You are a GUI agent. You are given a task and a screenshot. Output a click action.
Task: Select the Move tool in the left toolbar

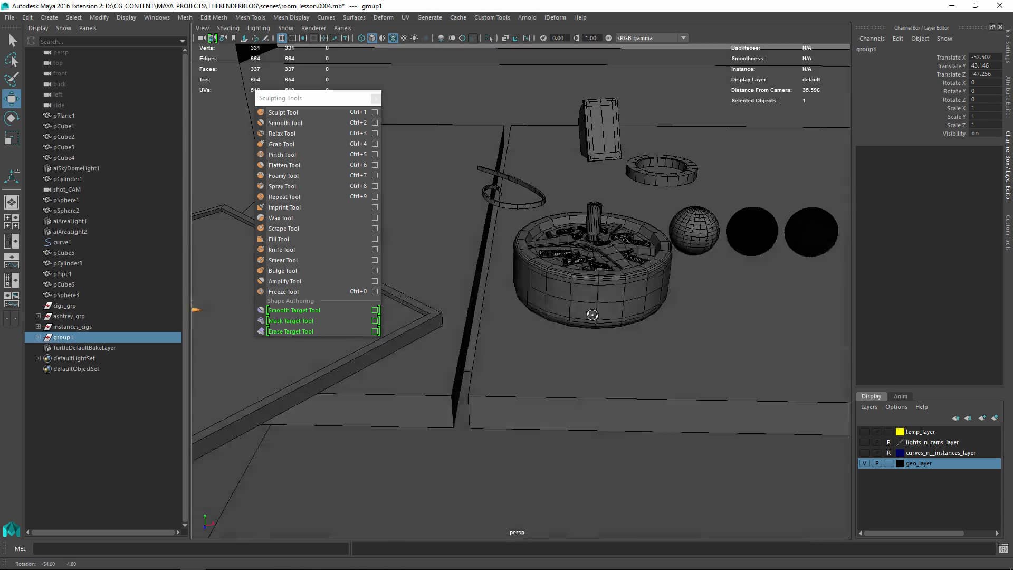pos(11,99)
